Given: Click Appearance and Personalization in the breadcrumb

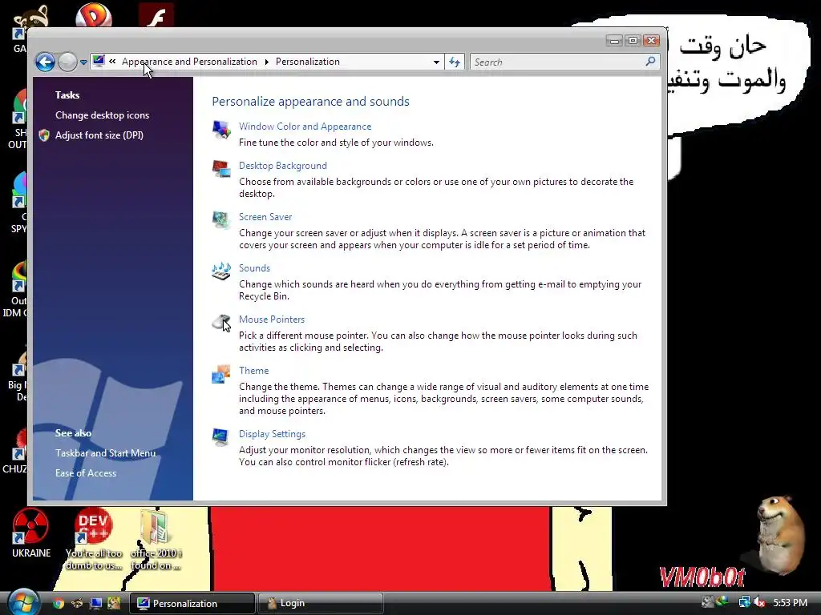Looking at the screenshot, I should tap(189, 62).
